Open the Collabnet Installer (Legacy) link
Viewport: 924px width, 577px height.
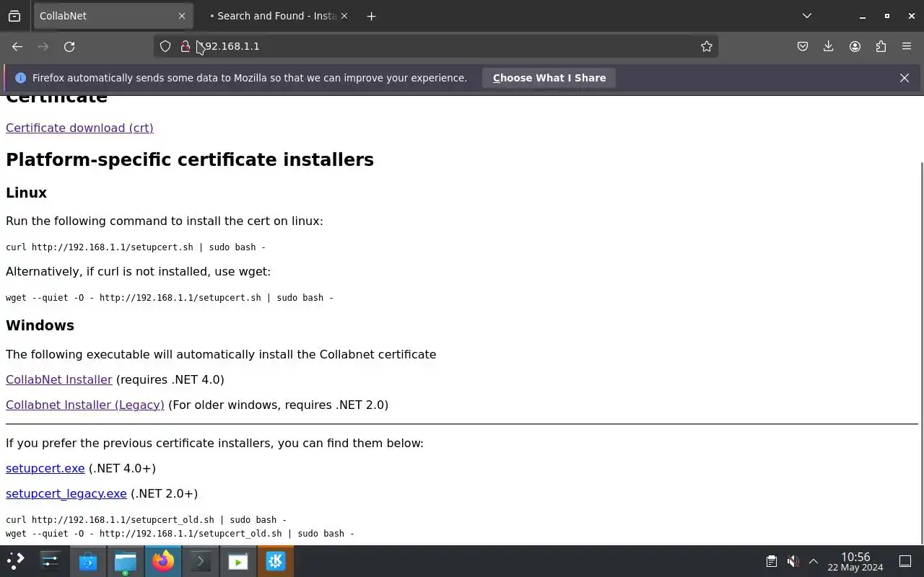click(85, 405)
